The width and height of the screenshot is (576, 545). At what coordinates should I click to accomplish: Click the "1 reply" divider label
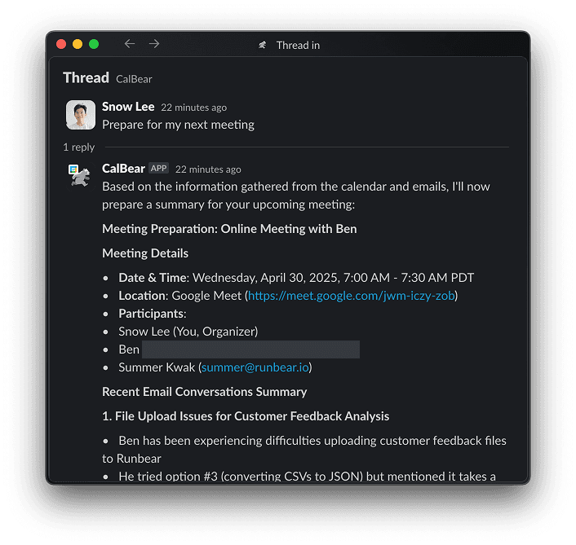(79, 147)
